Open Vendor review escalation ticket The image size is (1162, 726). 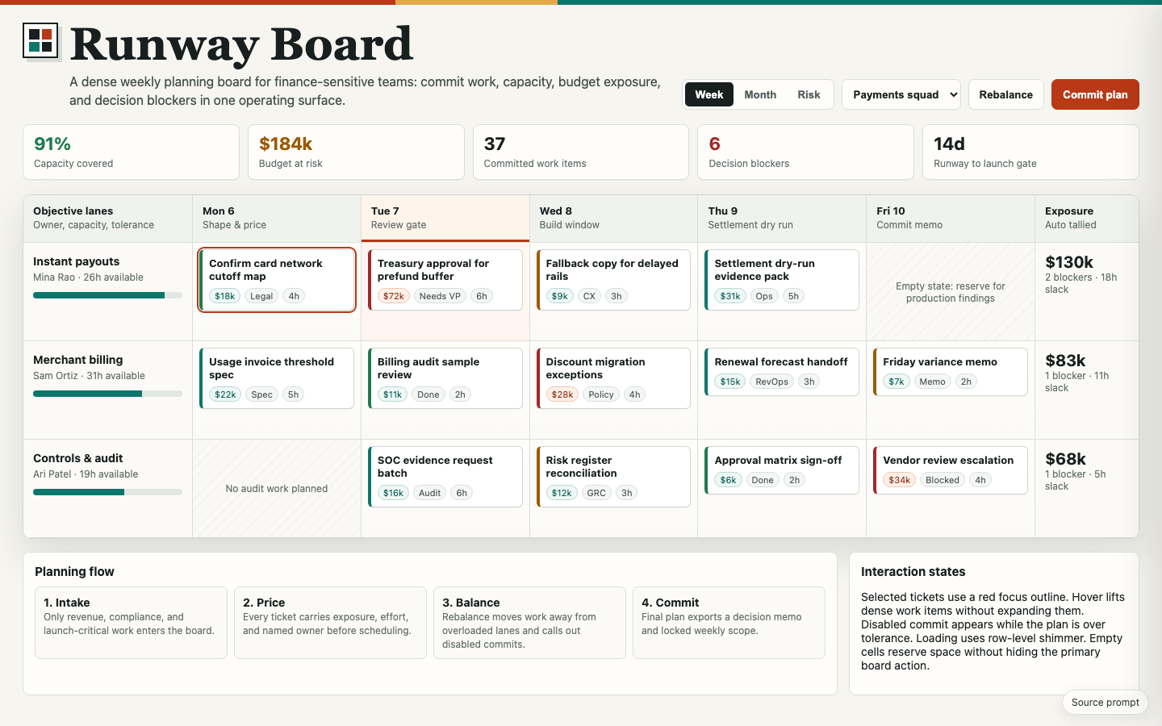[x=951, y=470]
